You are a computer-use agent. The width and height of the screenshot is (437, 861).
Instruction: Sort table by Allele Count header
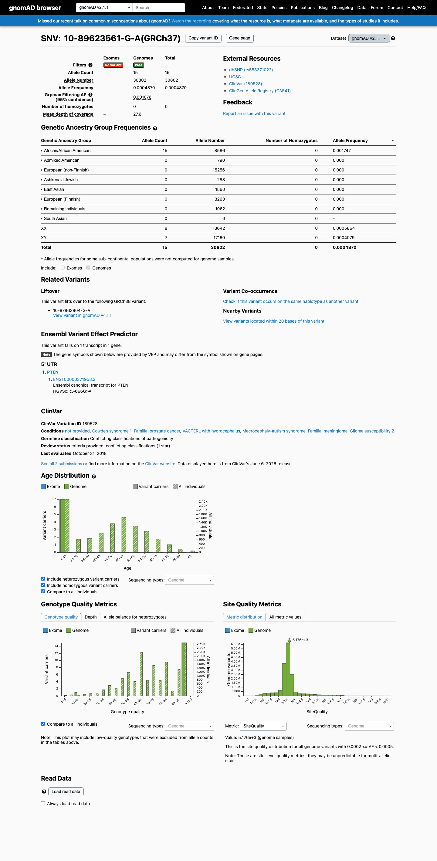[x=154, y=141]
